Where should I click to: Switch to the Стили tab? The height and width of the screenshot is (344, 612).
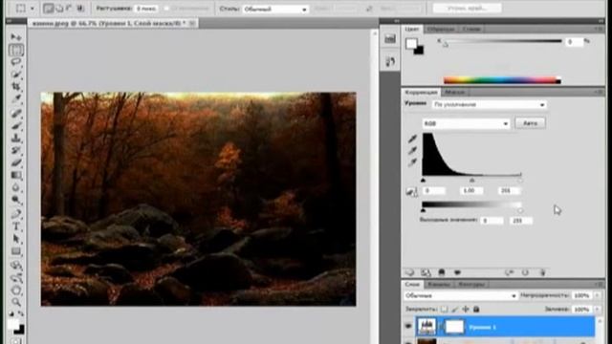pos(471,30)
